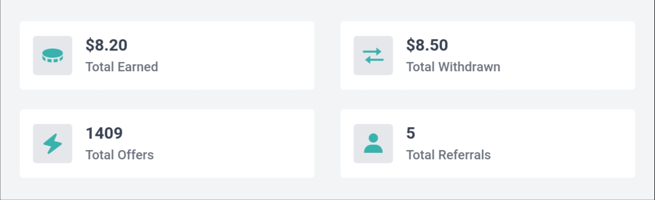The height and width of the screenshot is (200, 655).
Task: Select the $8.20 earned amount
Action: [106, 45]
